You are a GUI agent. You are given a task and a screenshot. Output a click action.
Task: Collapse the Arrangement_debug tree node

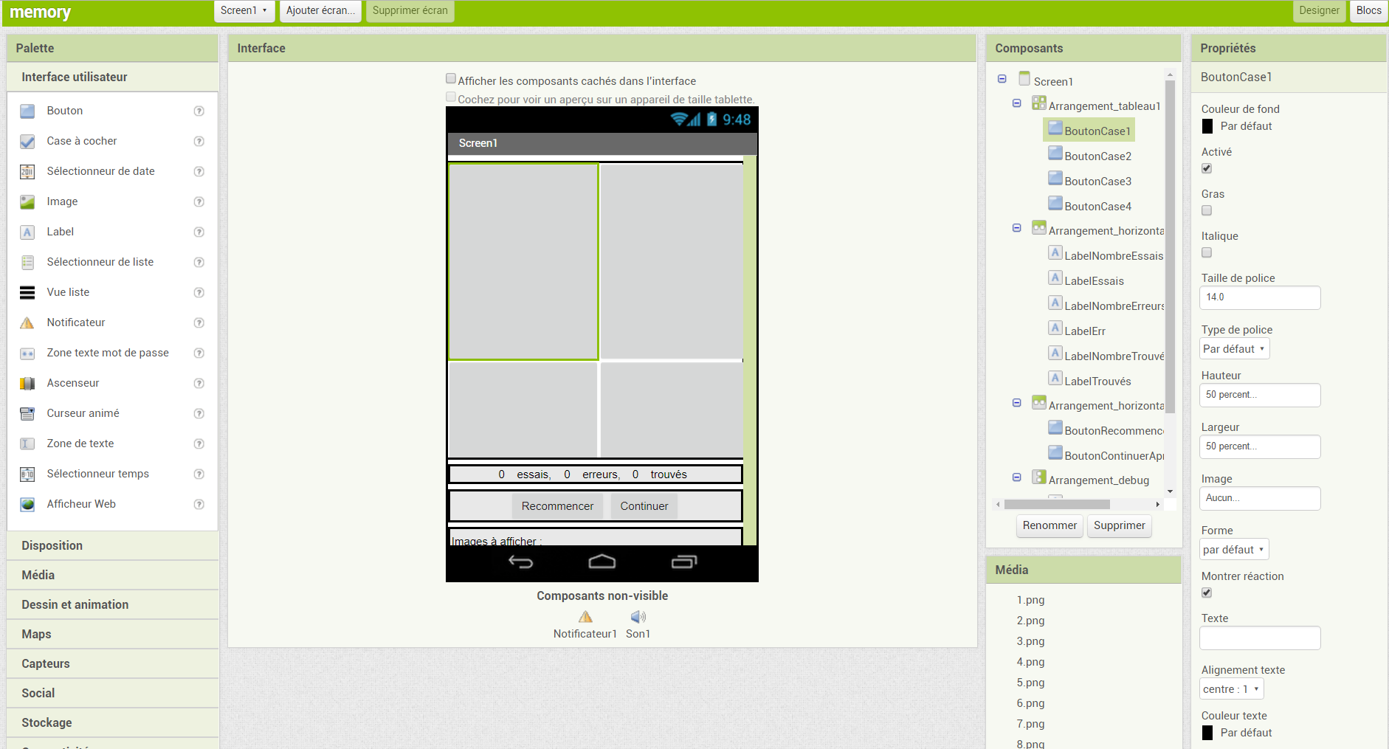tap(1016, 477)
